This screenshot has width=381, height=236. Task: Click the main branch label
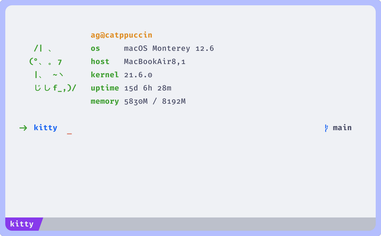(x=342, y=128)
